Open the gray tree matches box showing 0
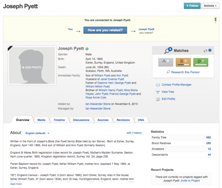The image size is (222, 188). click(x=166, y=62)
